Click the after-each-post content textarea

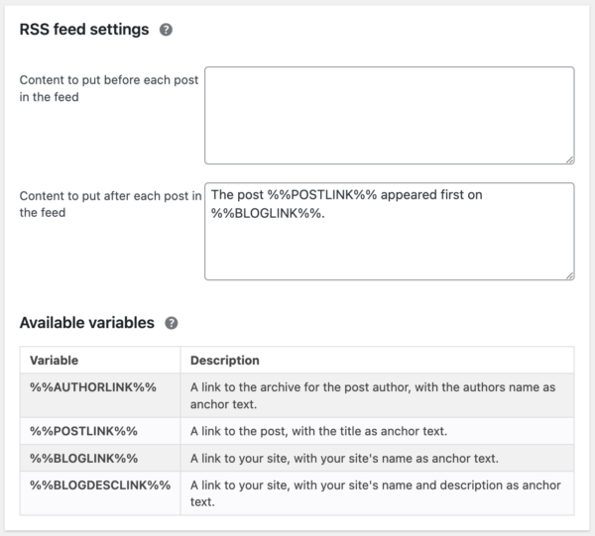[390, 232]
